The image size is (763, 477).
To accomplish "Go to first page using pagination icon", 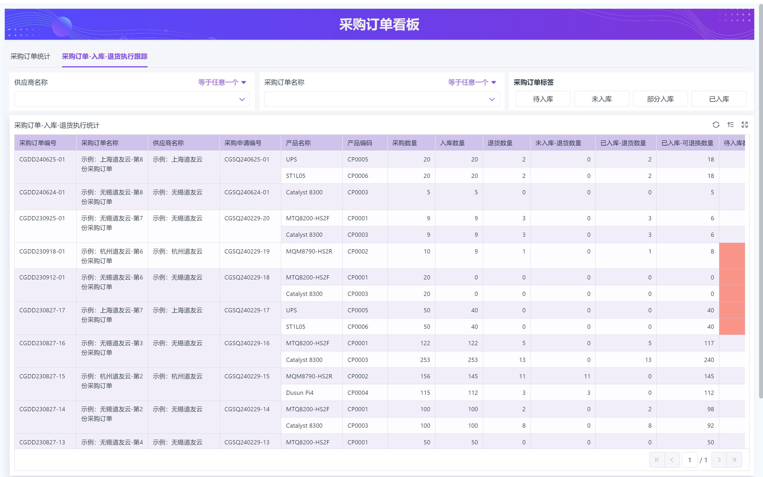I will [657, 460].
